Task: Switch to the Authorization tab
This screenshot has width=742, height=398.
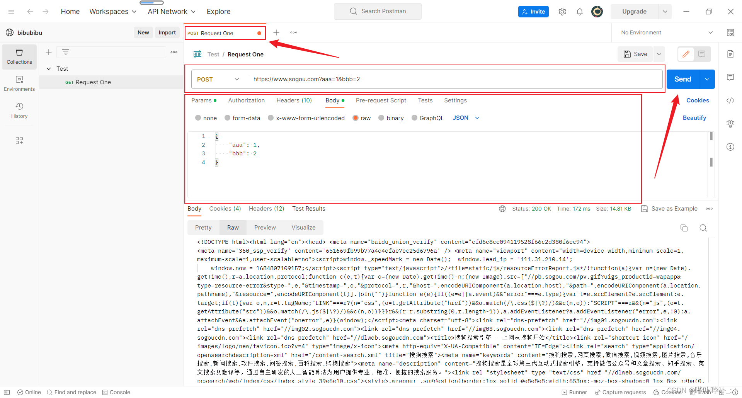Action: tap(247, 100)
